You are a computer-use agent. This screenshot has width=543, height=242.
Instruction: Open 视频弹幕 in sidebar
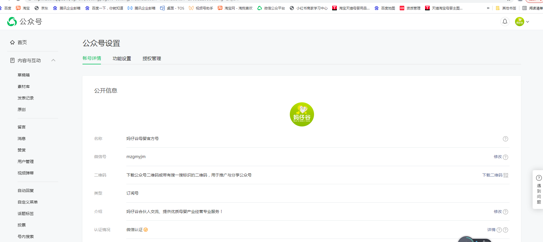click(26, 173)
